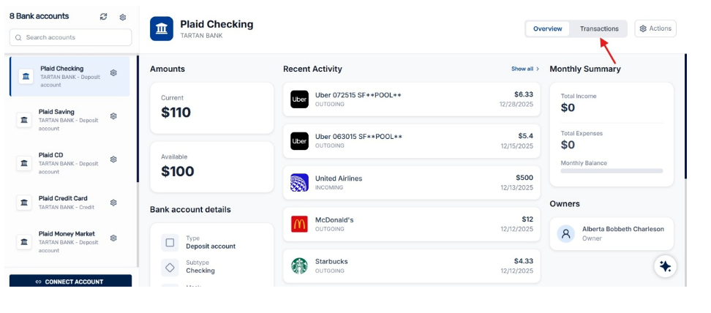
Task: Click gear icon next to Plaid Saving account
Action: point(113,116)
